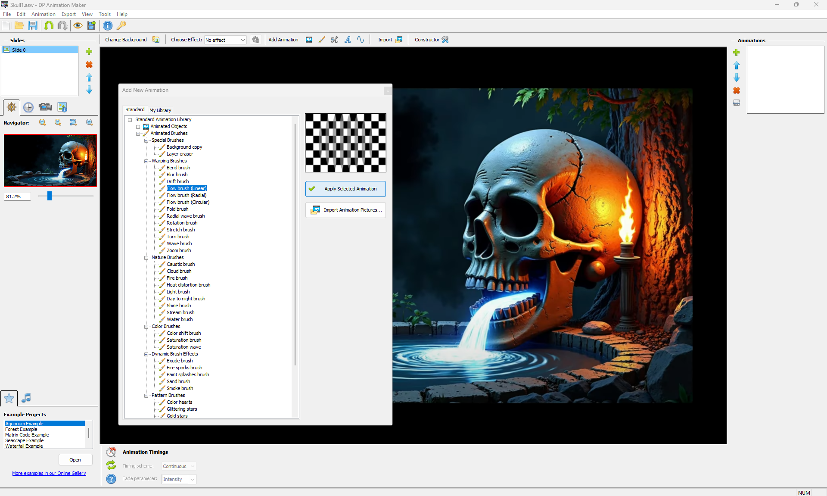Viewport: 827px width, 496px height.
Task: Click the music note tab icon
Action: click(x=26, y=398)
